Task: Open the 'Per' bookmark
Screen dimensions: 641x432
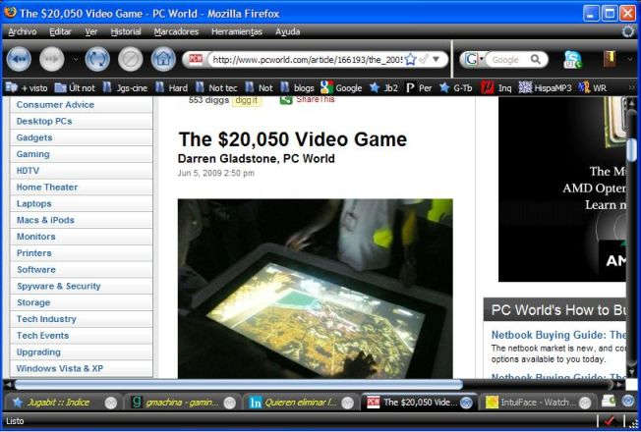Action: coord(419,87)
